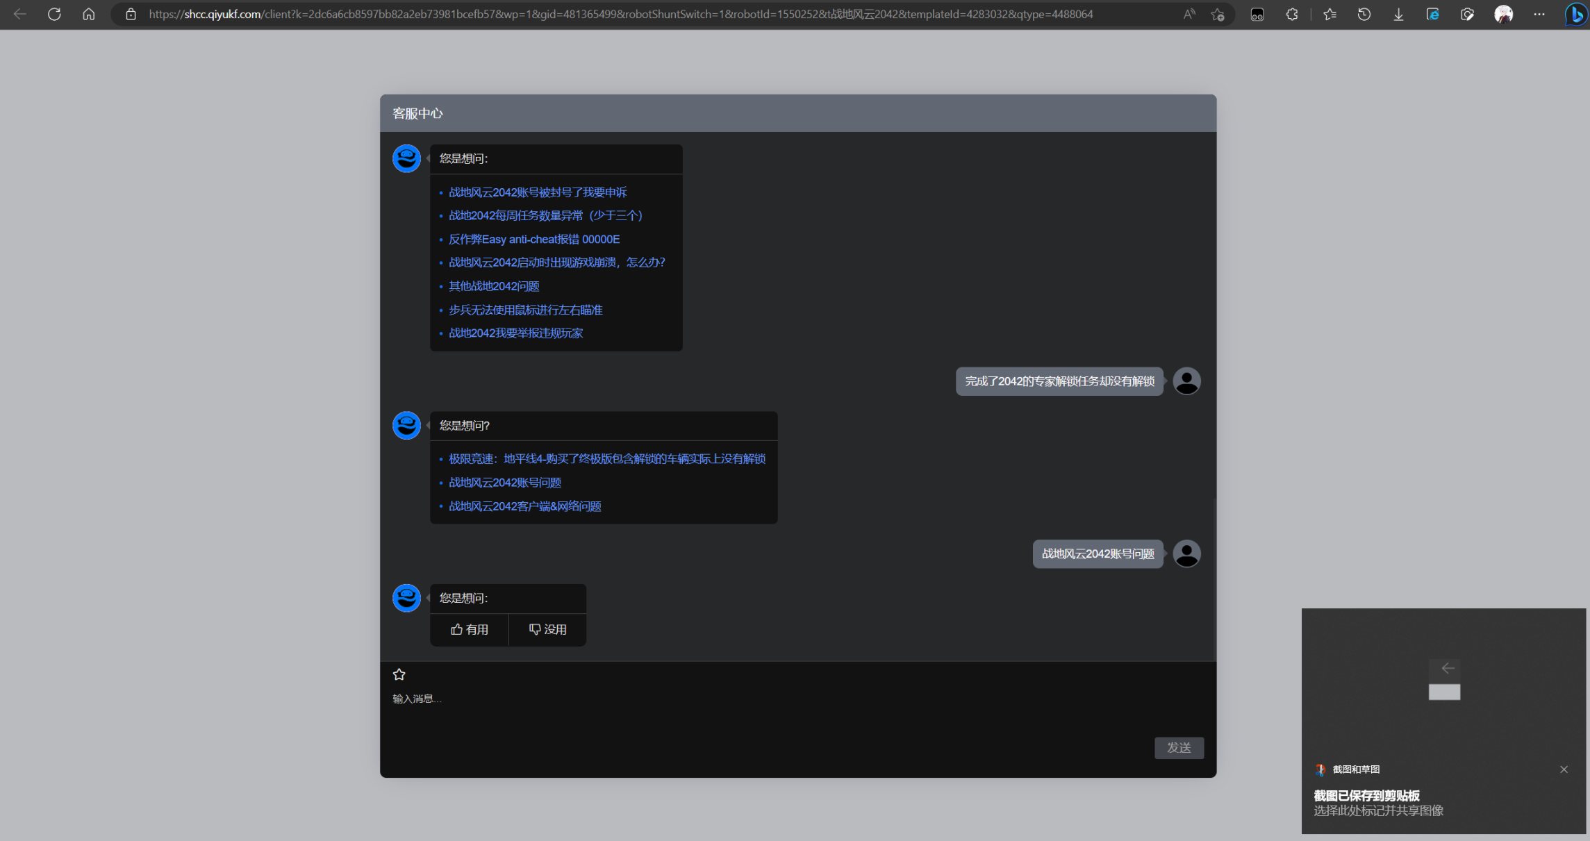The image size is (1590, 841).
Task: Go back using browser back arrow
Action: tap(19, 14)
